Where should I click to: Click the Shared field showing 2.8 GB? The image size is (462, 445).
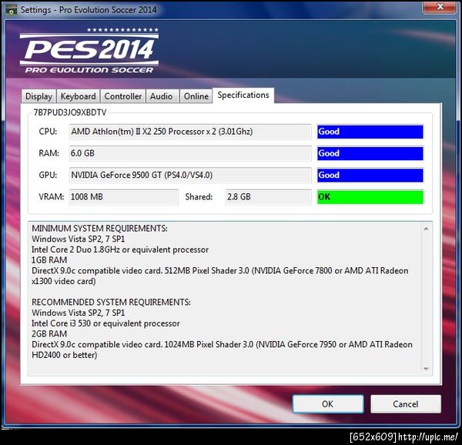(268, 197)
